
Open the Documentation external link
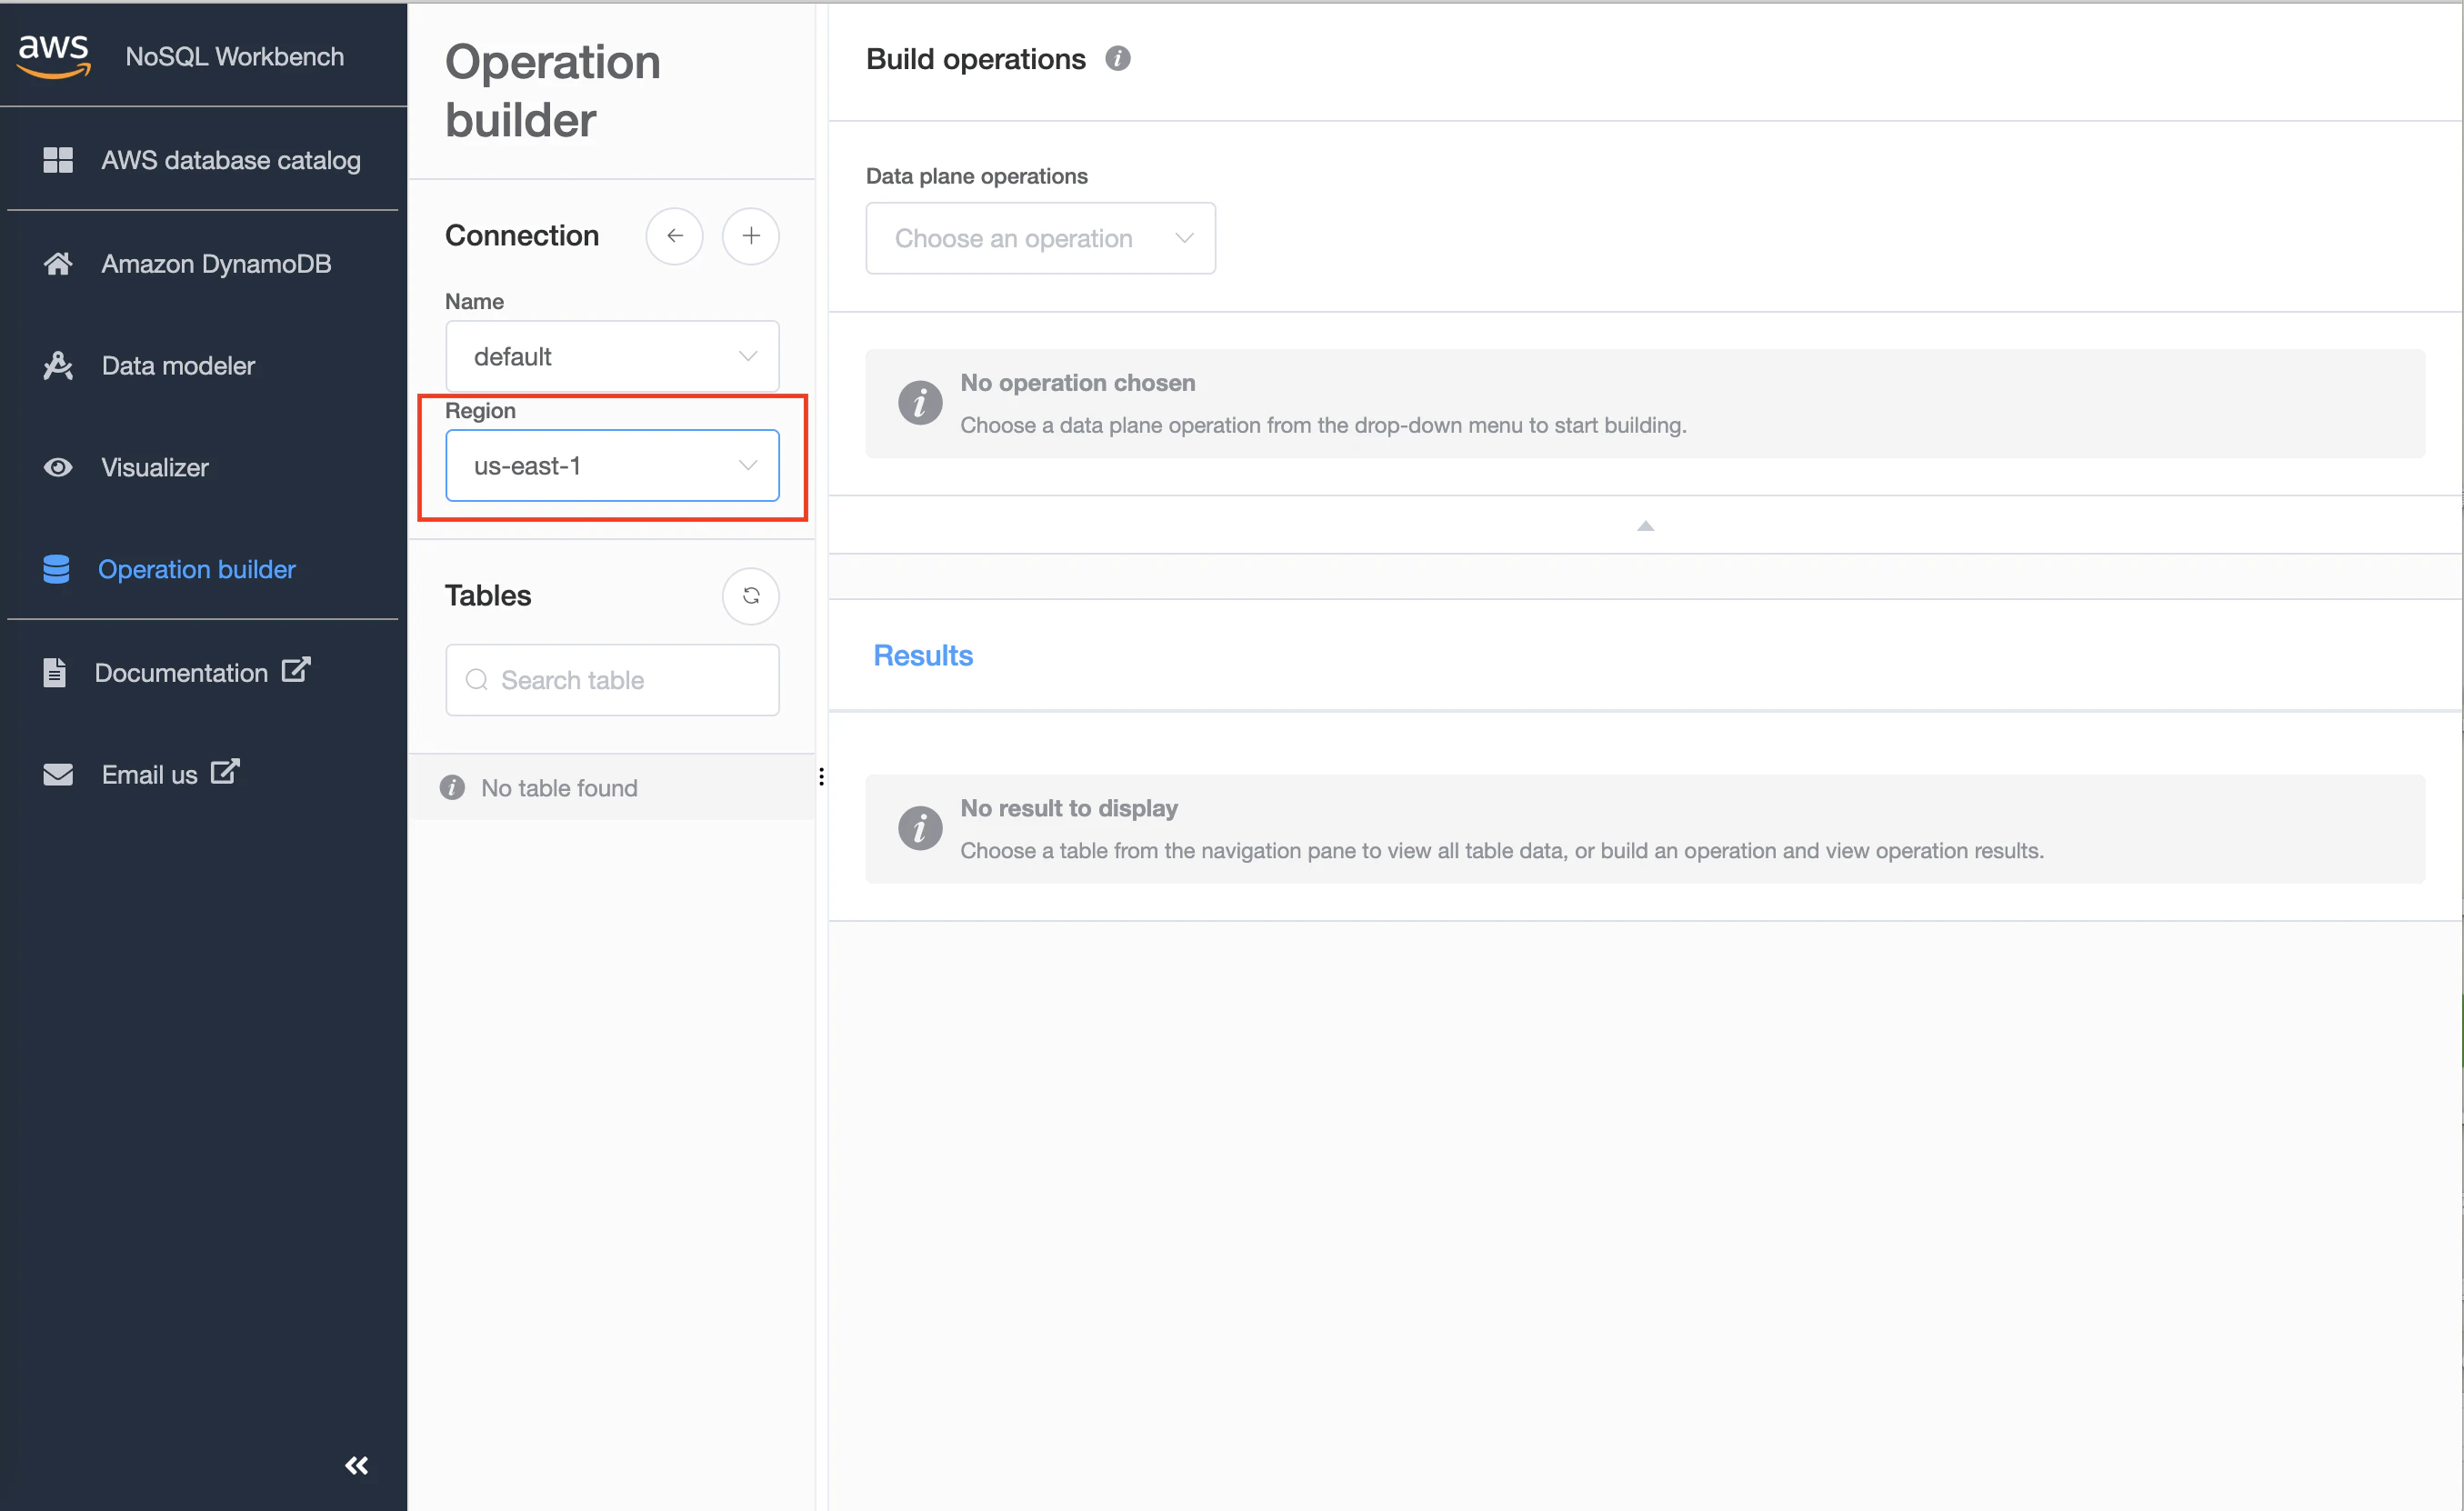(x=181, y=673)
